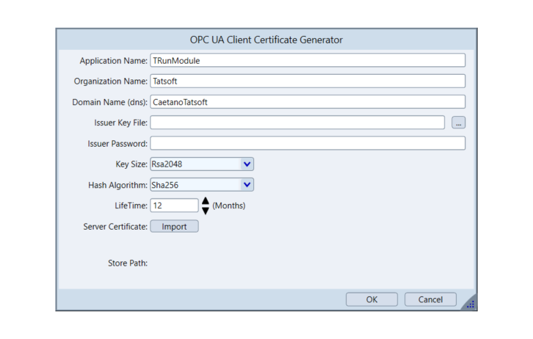
Task: Click into the Organization Name field
Action: coord(307,81)
